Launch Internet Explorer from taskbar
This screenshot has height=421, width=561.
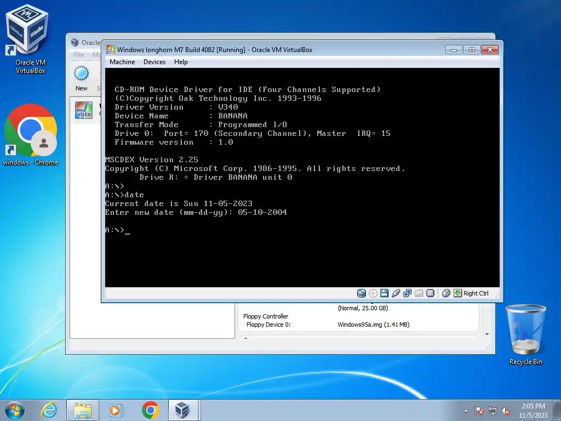pyautogui.click(x=49, y=410)
